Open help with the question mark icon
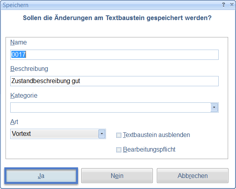 (x=223, y=5)
